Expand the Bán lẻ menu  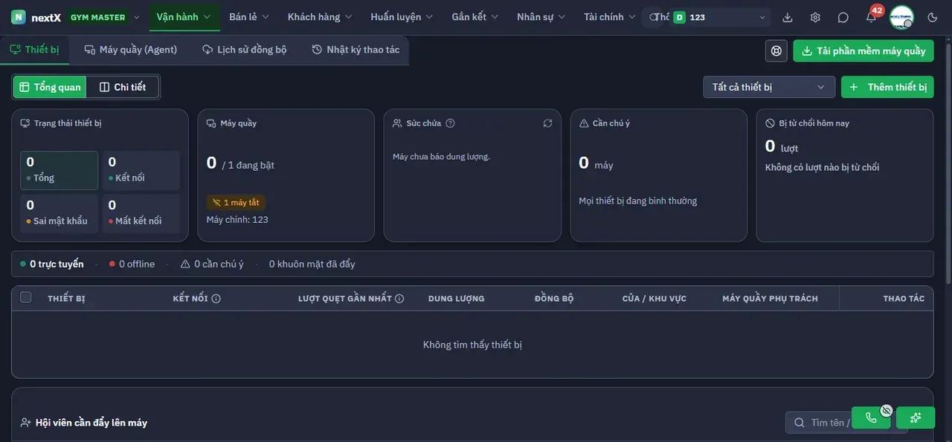249,17
